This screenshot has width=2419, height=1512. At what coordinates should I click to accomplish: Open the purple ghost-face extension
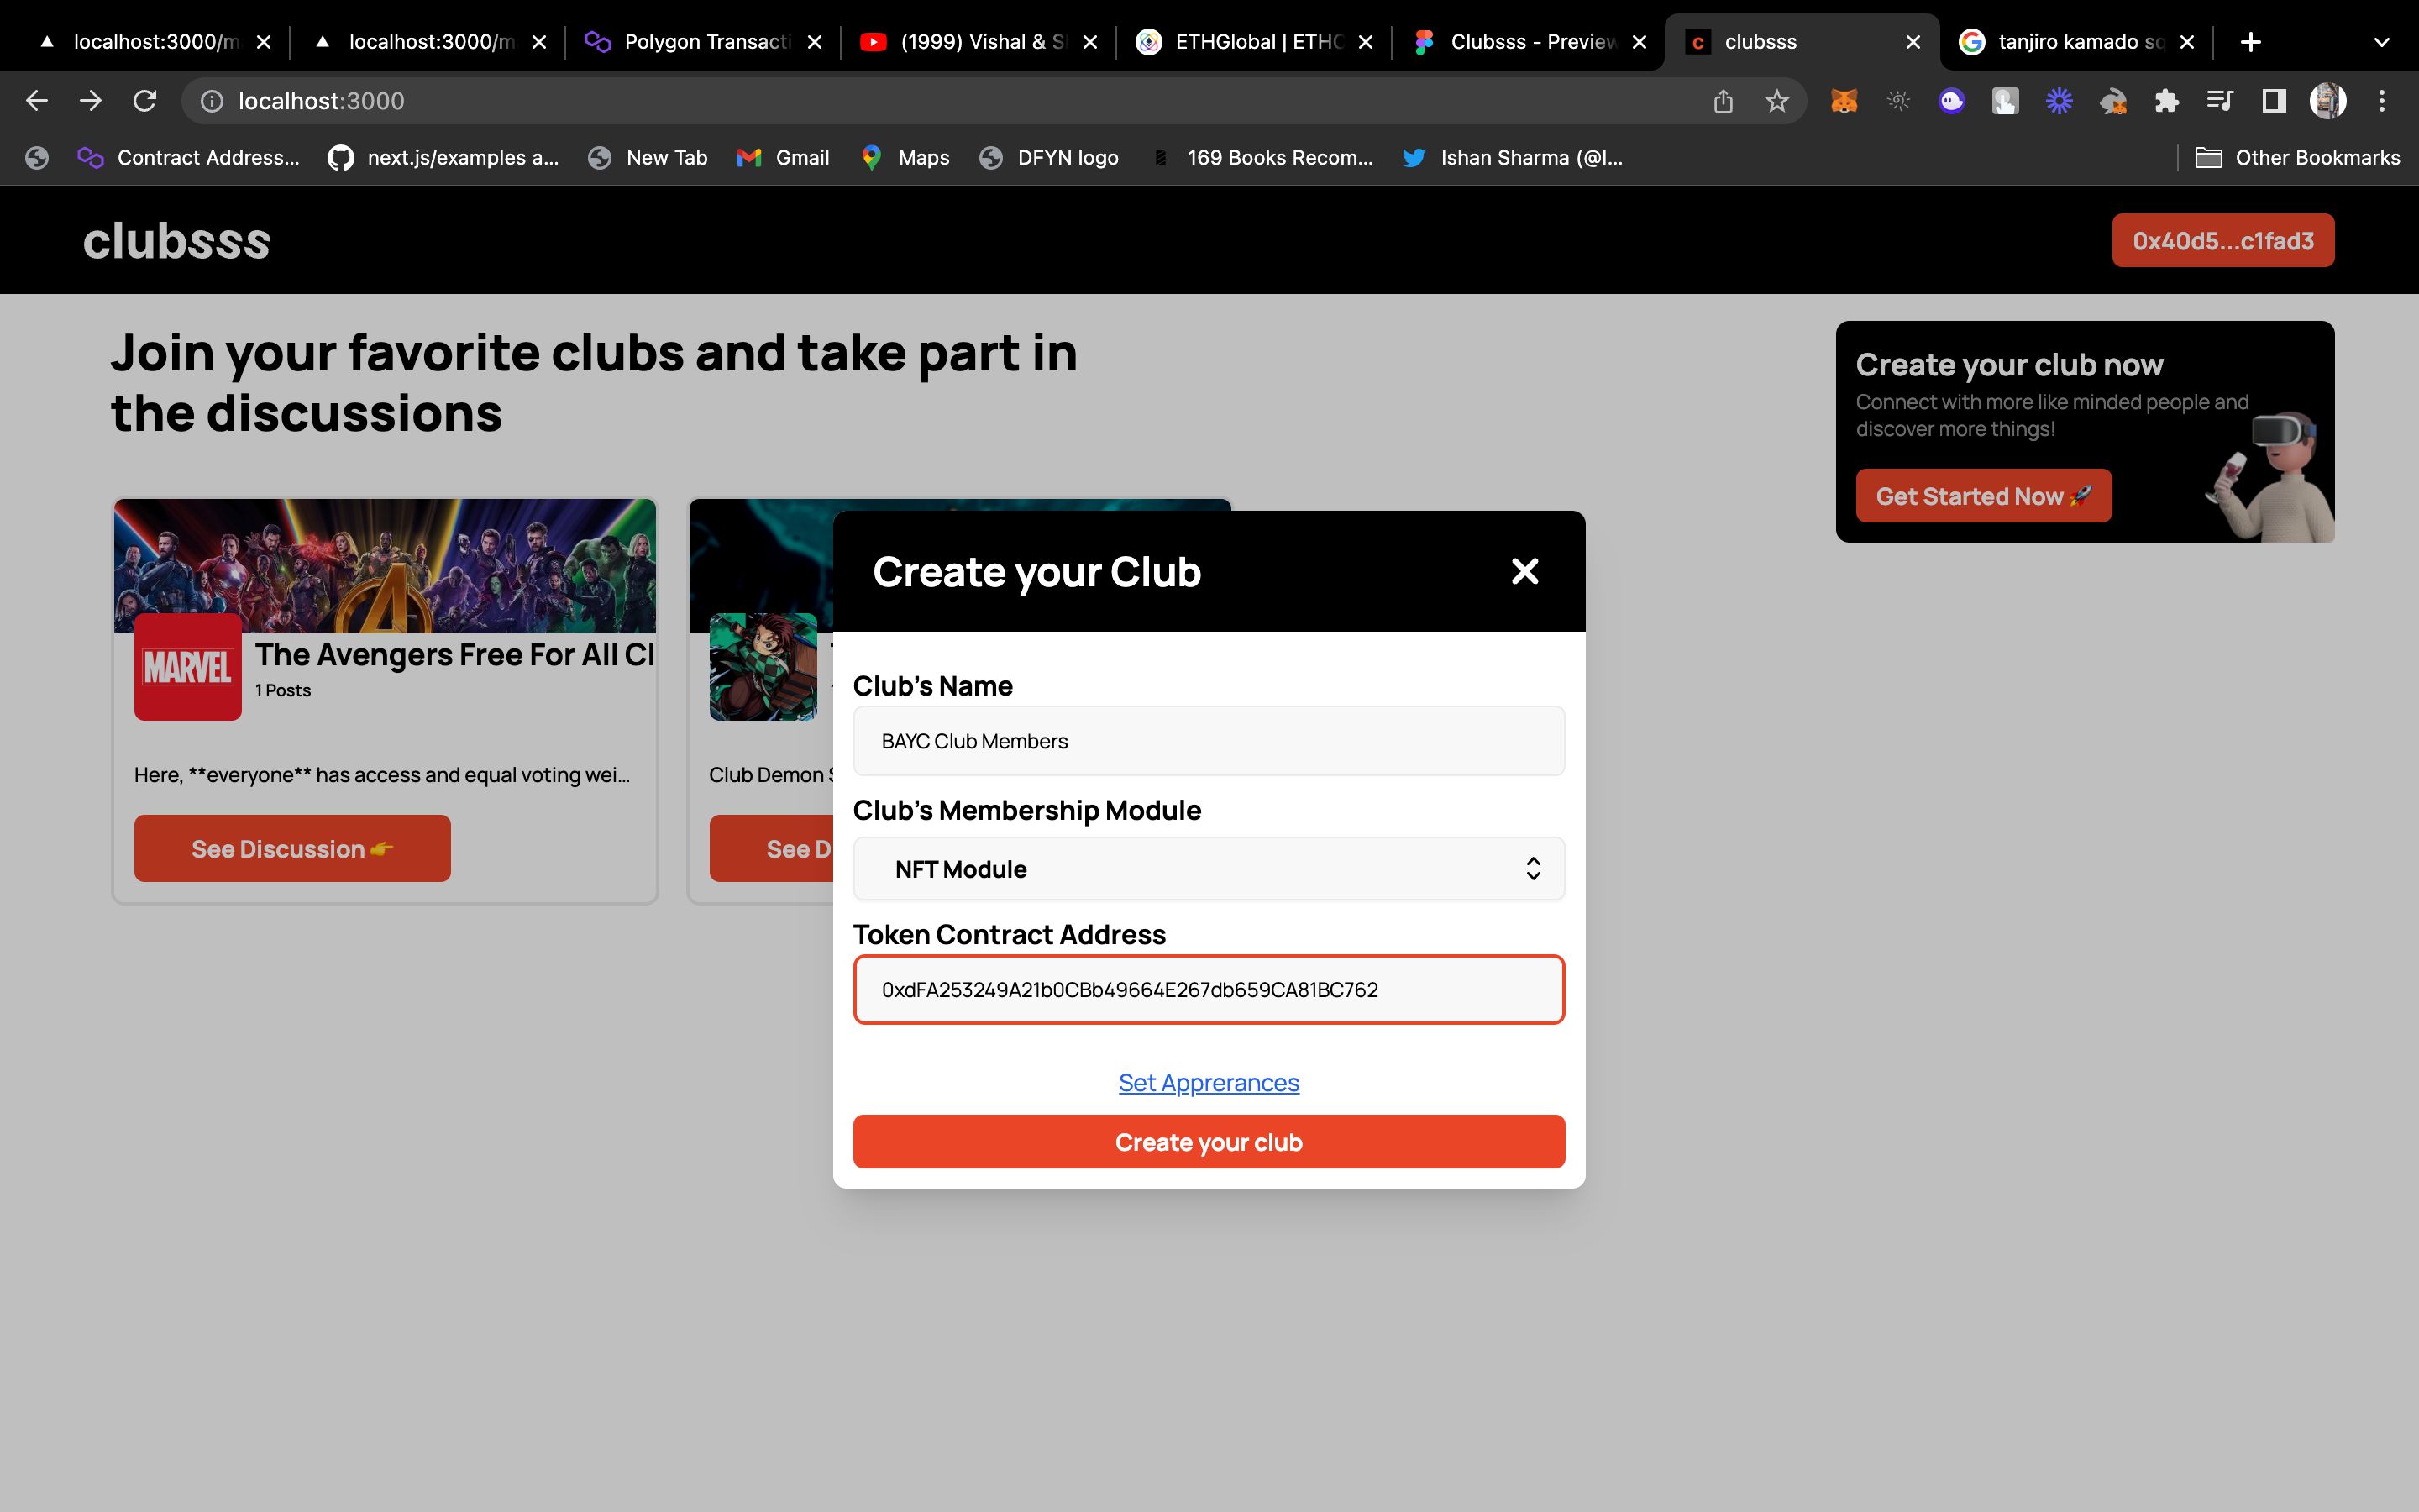(1952, 101)
